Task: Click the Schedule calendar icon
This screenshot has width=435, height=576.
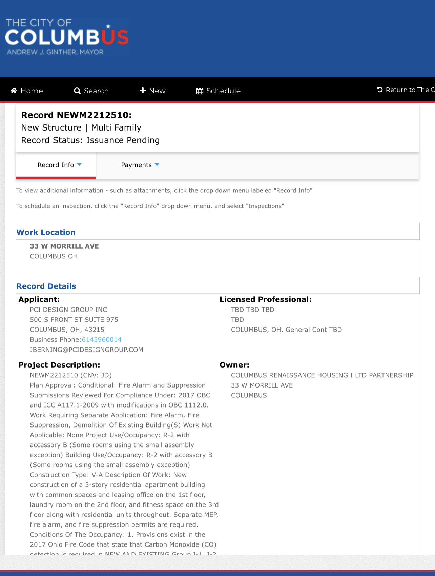Action: tap(200, 91)
